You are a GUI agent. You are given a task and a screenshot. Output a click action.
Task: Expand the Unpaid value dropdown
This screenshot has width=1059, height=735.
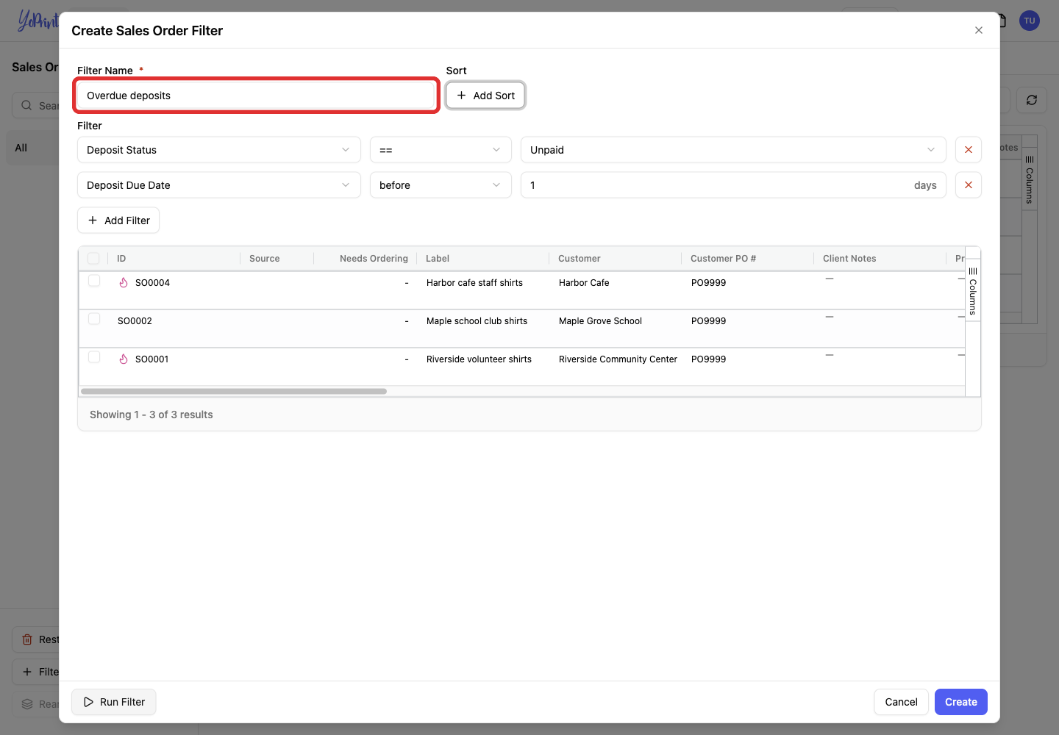[733, 150]
